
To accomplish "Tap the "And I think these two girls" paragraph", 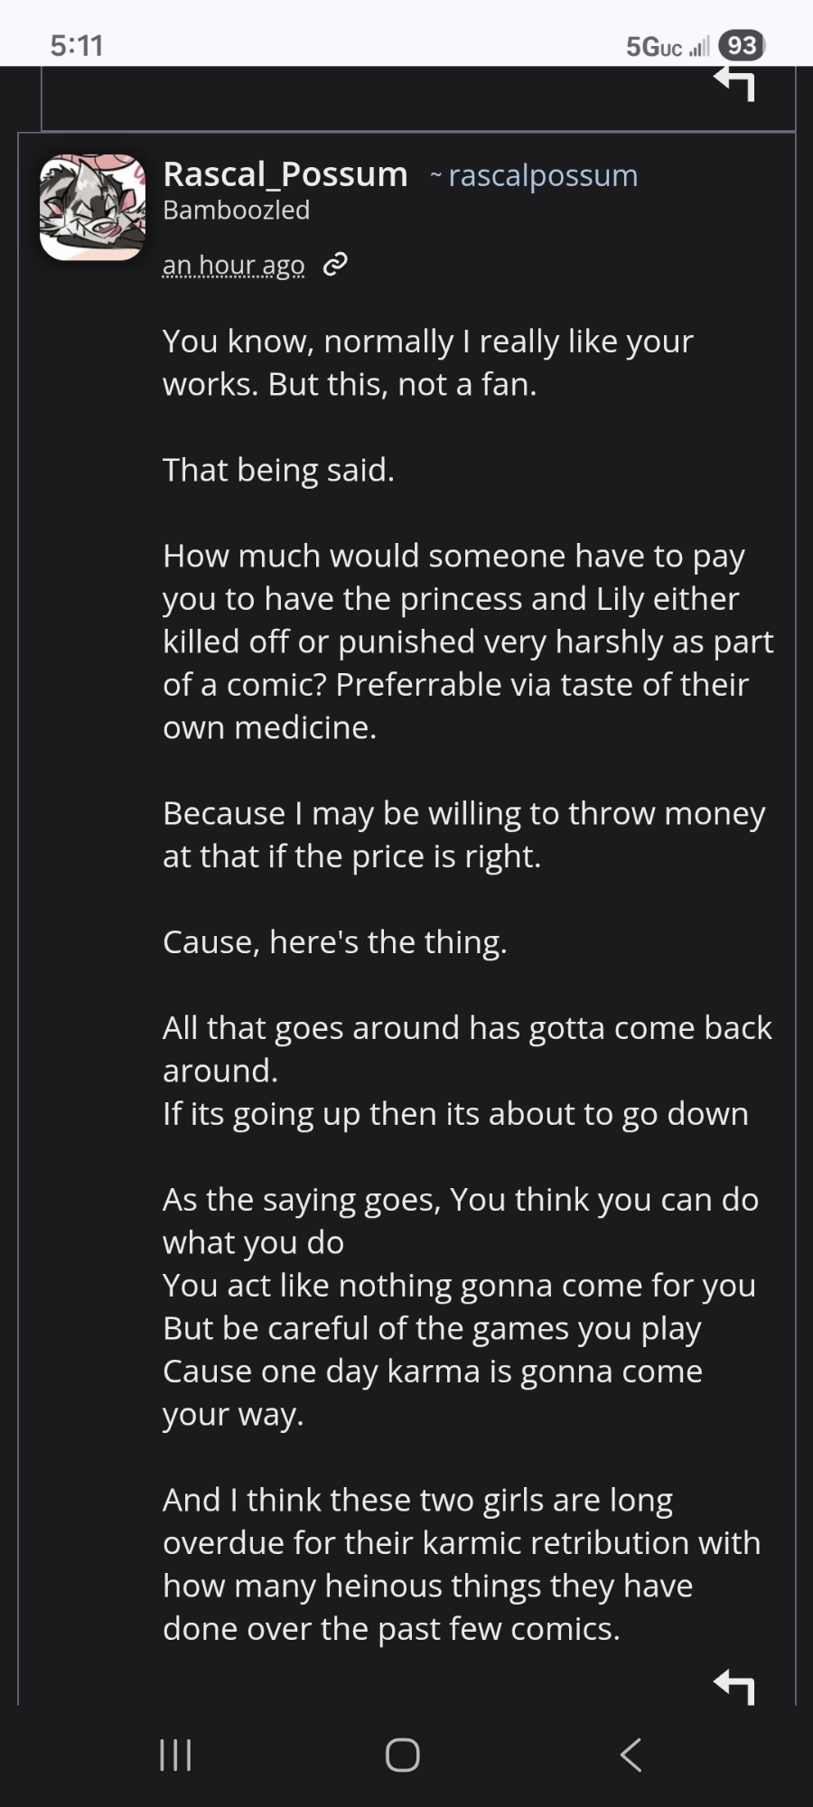I will (x=461, y=1564).
